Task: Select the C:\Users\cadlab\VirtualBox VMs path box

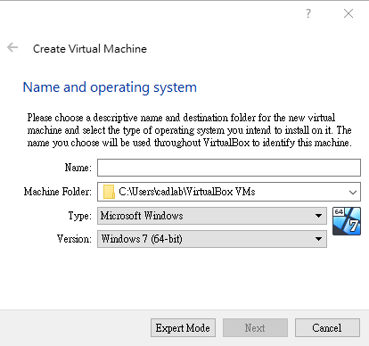Action: pyautogui.click(x=229, y=192)
